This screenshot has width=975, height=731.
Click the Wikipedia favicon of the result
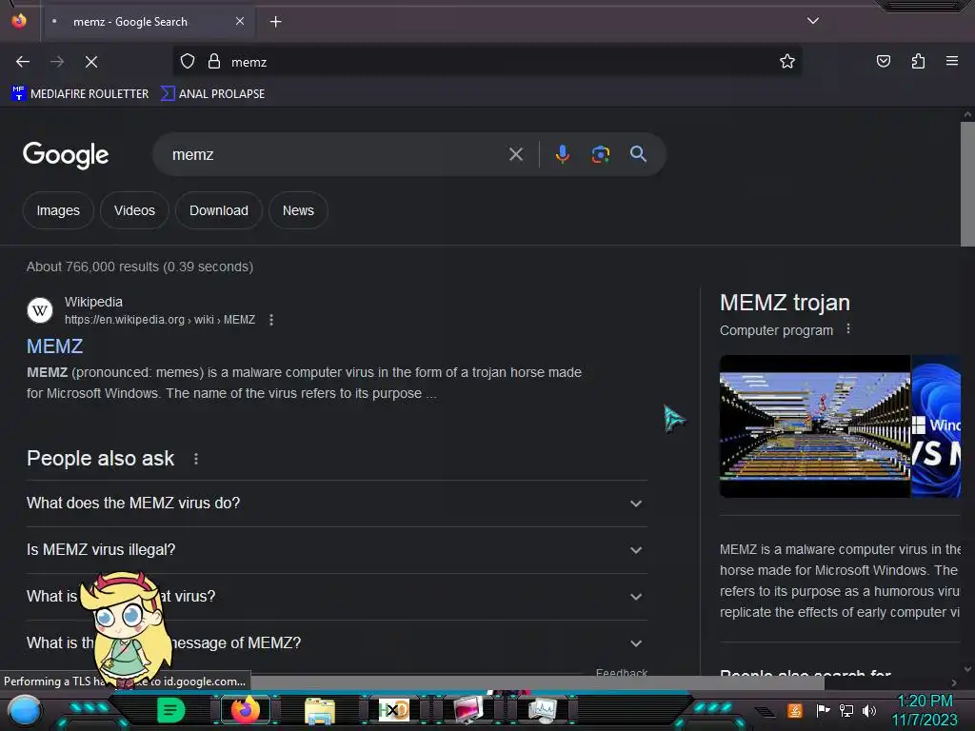(x=40, y=310)
